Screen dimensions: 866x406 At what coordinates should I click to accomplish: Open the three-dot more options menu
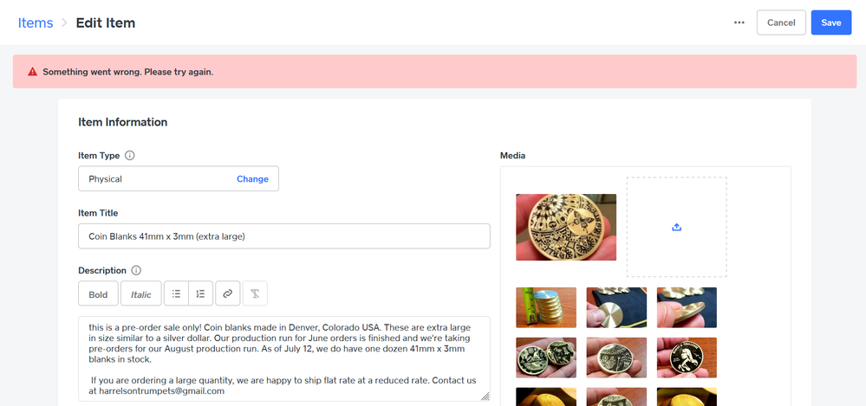pyautogui.click(x=739, y=23)
